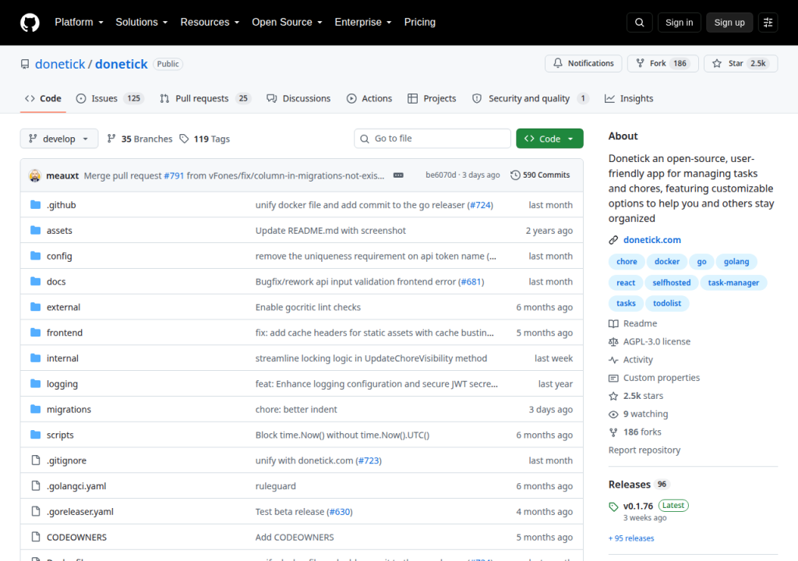This screenshot has height=561, width=798.
Task: Open the + 95 releases link
Action: point(631,538)
